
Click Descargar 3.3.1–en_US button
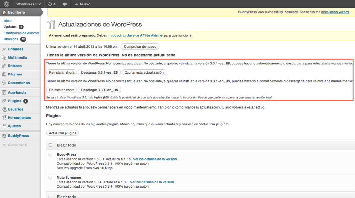coord(99,90)
